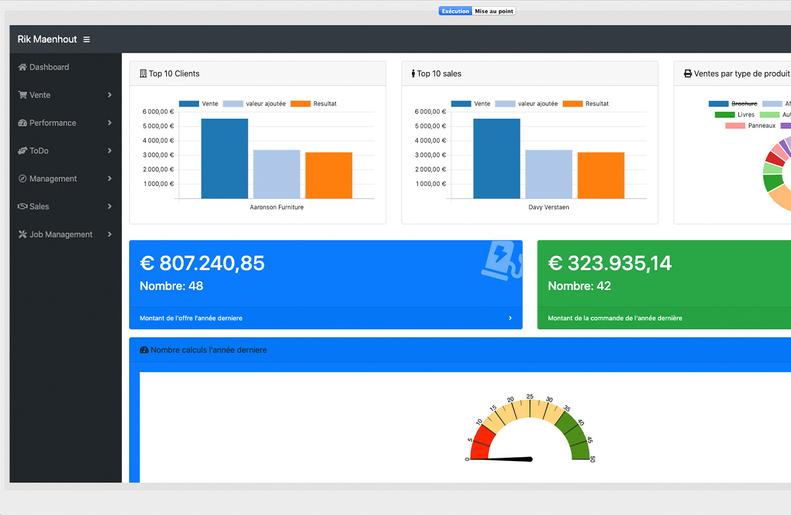Click the Dashboard home icon in sidebar
This screenshot has height=515, width=791.
[x=22, y=67]
